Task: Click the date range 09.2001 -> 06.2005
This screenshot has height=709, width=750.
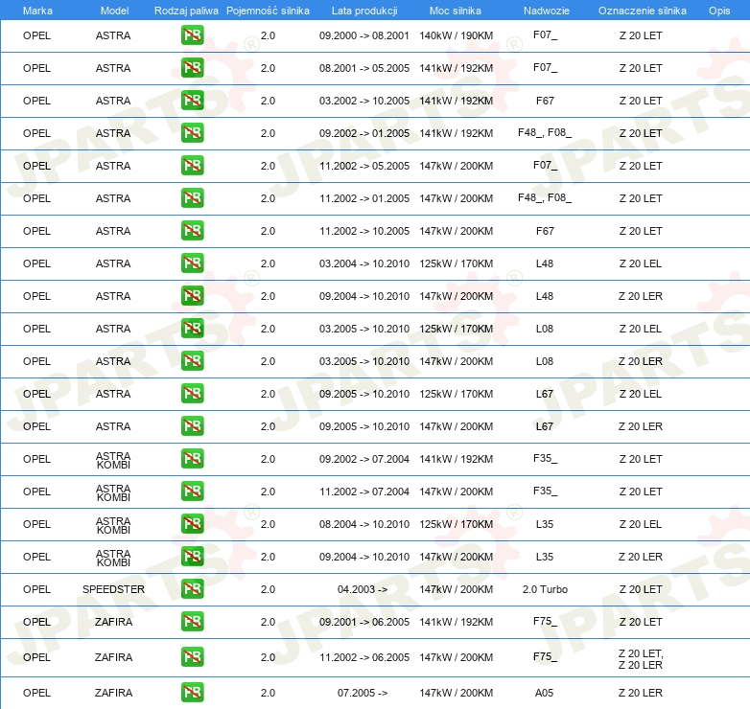Action: (364, 622)
